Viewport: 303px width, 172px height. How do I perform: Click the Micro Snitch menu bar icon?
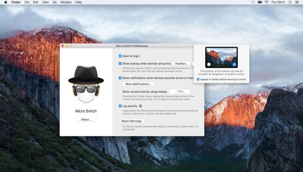point(253,2)
